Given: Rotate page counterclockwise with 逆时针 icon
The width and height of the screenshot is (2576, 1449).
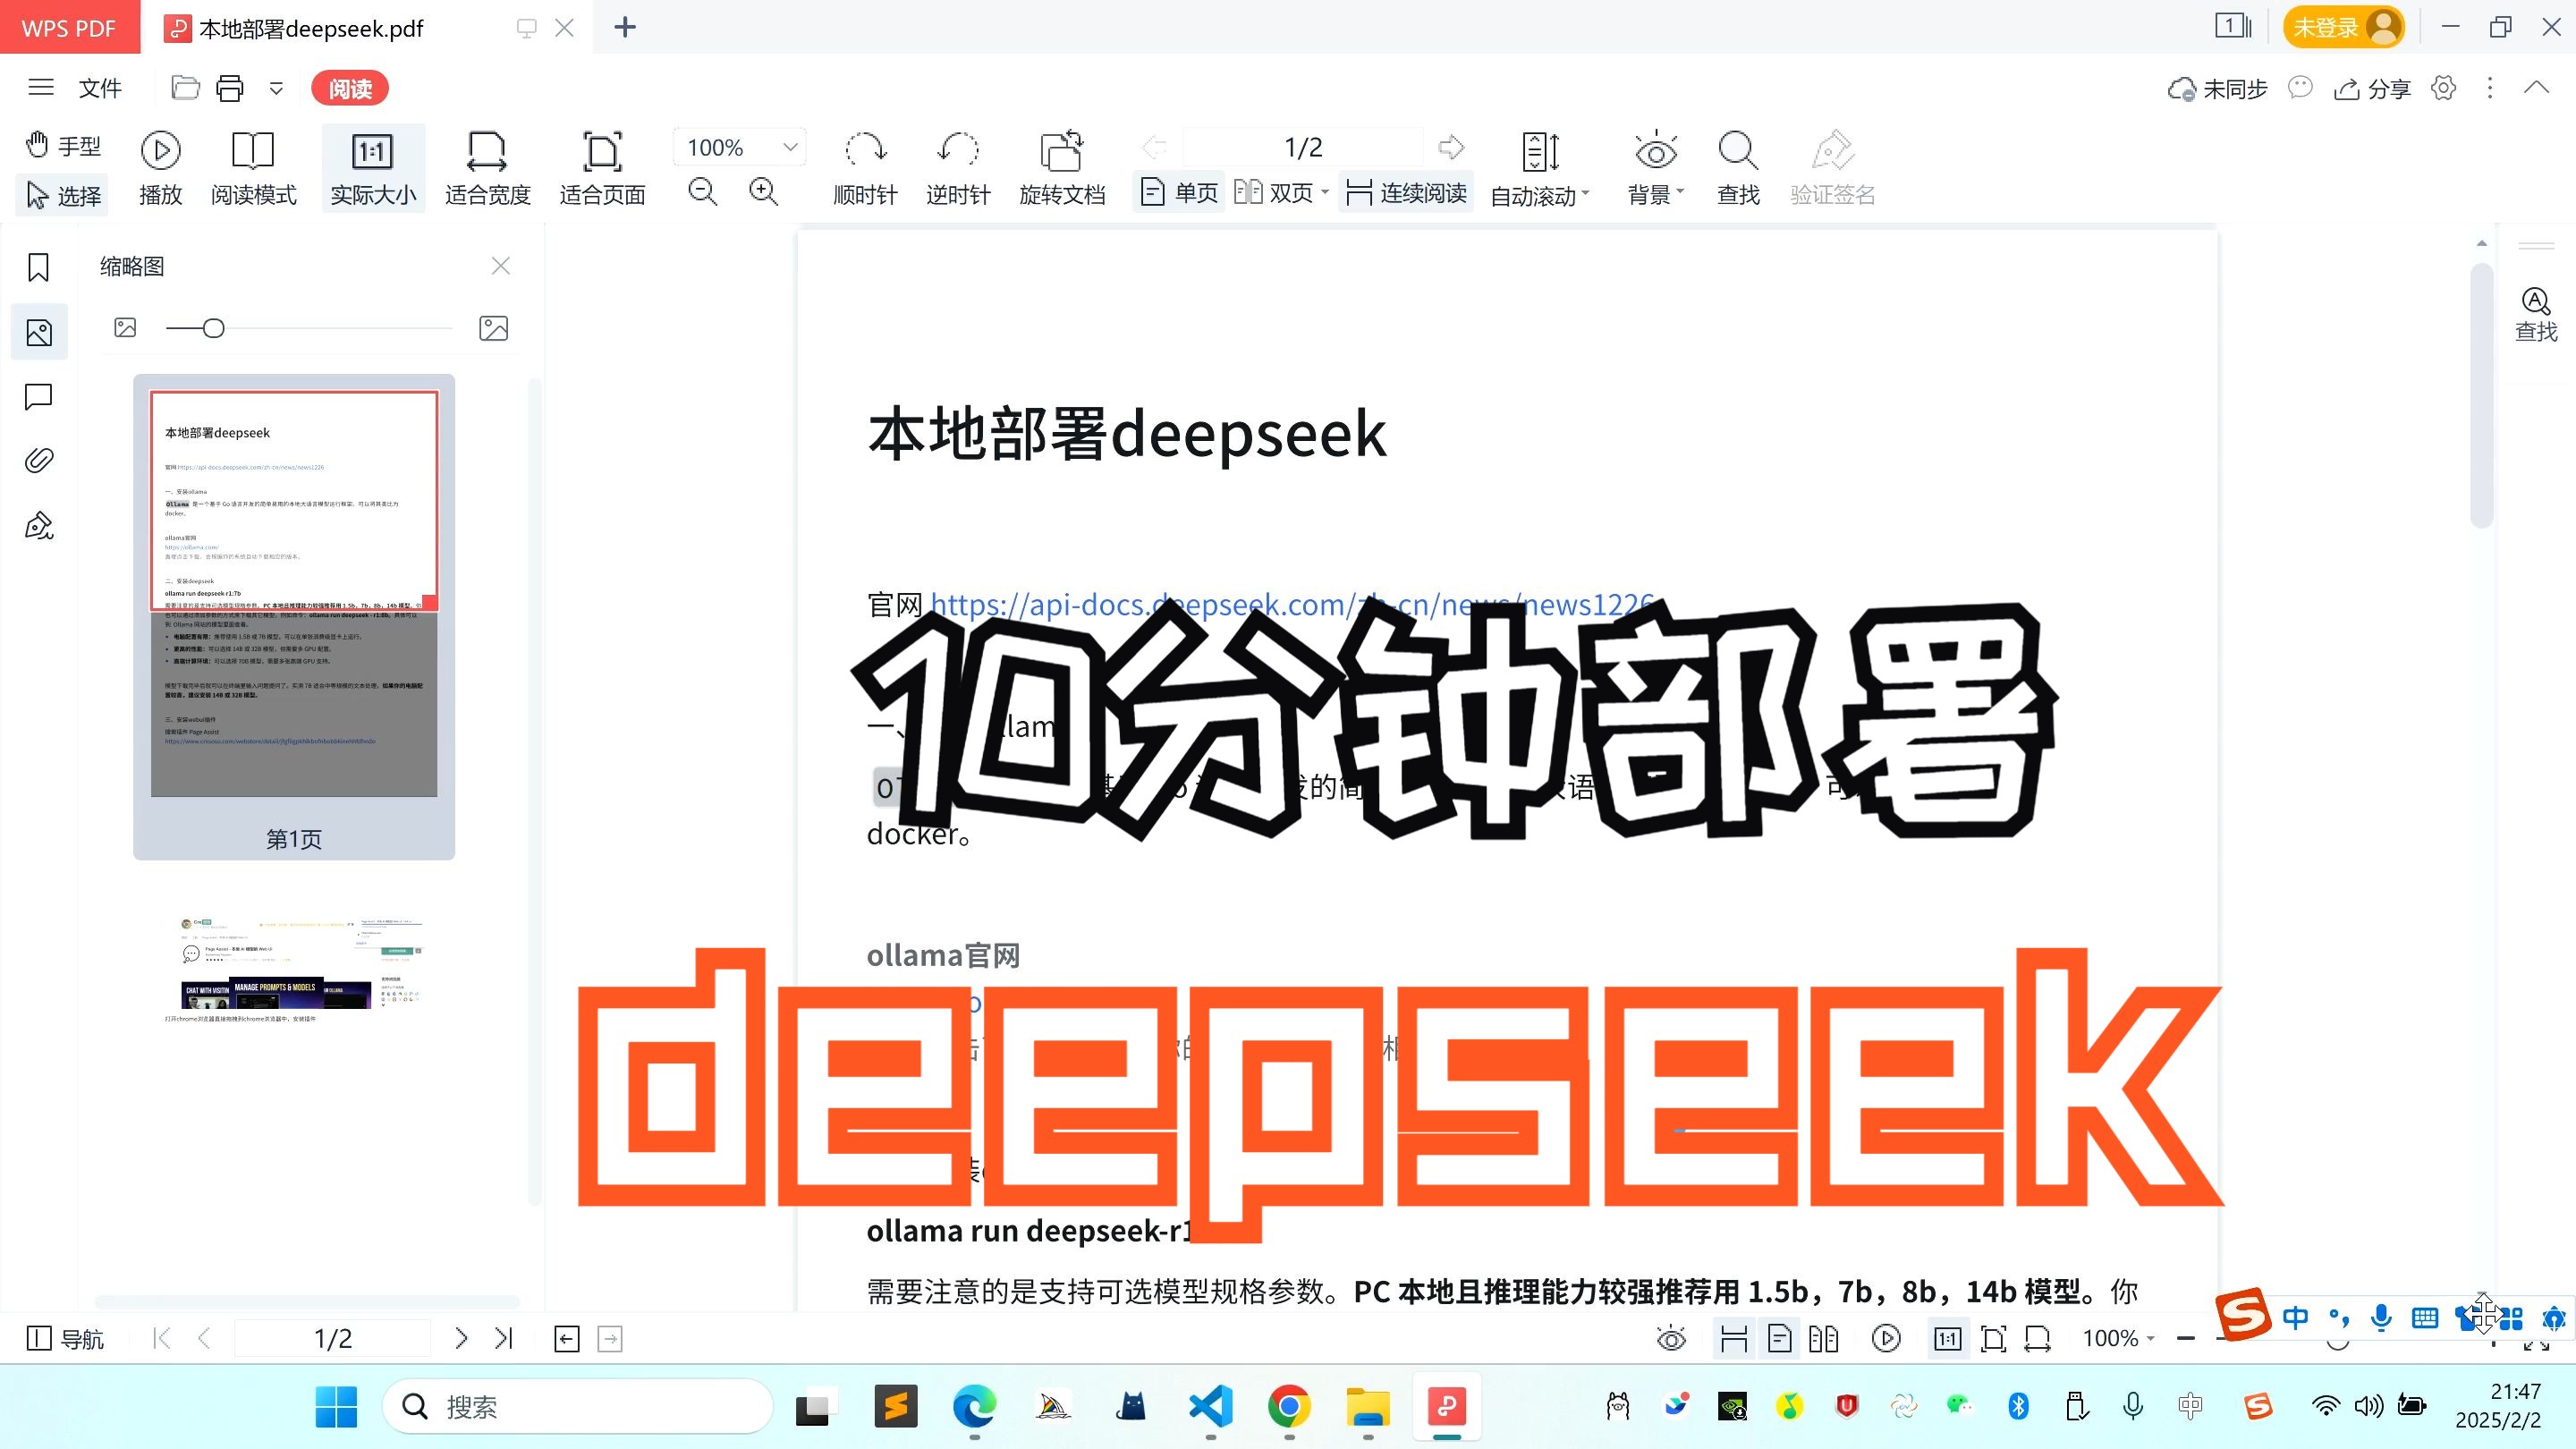Looking at the screenshot, I should coord(957,151).
